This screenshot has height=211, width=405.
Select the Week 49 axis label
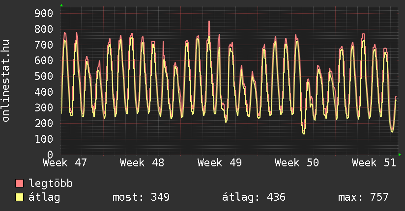click(219, 162)
